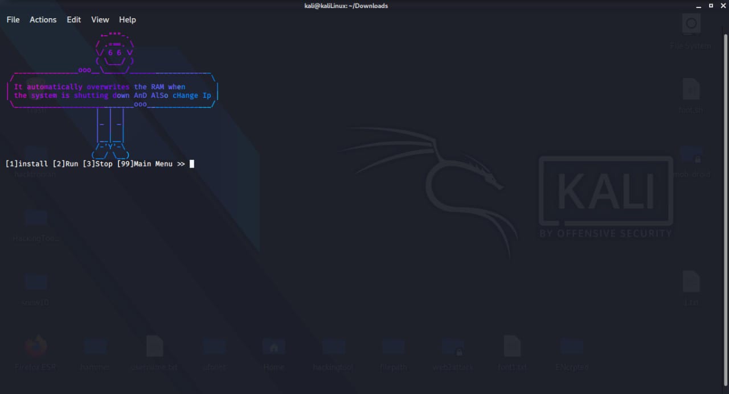Select the hammer folder icon on desktop
This screenshot has width=729, height=394.
pos(96,346)
